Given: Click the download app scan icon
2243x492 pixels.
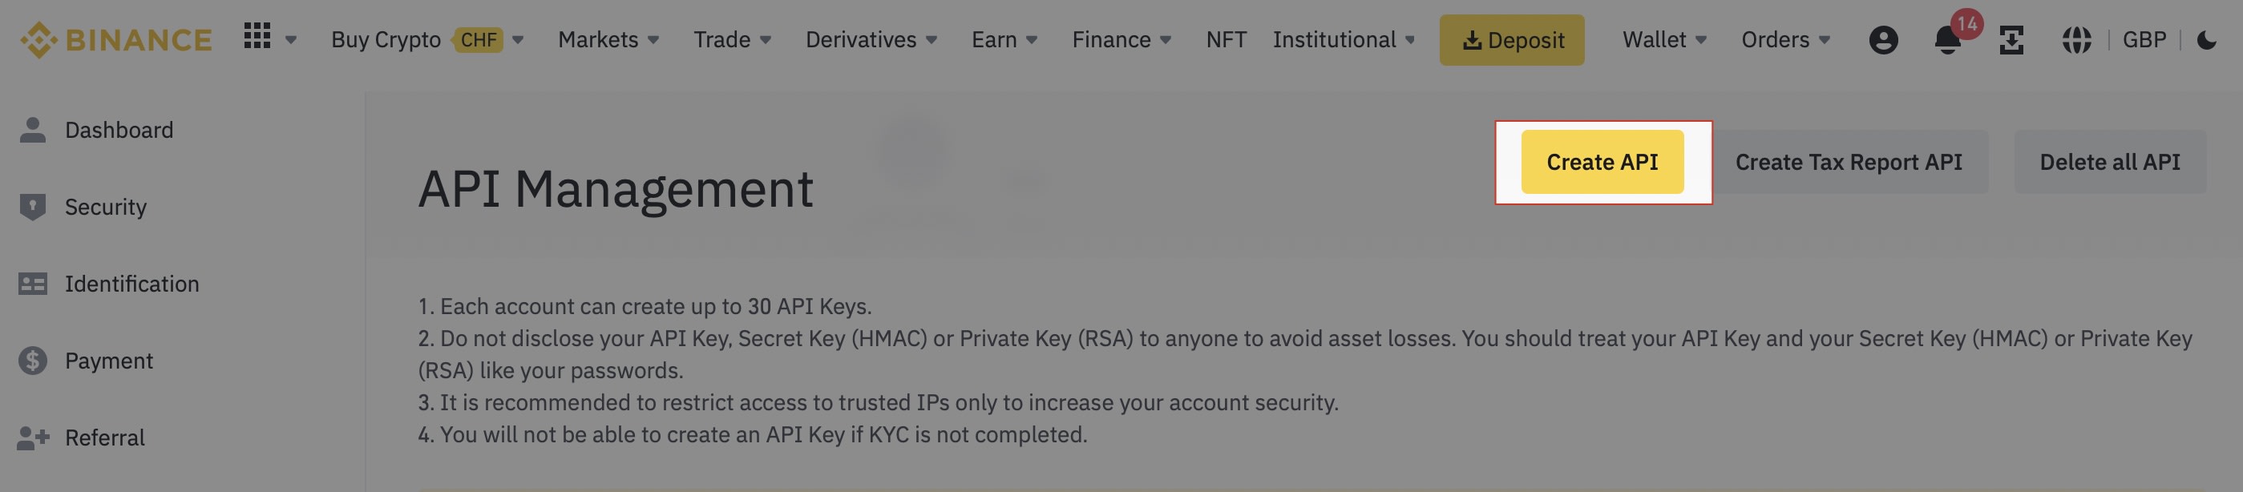Looking at the screenshot, I should pos(2011,40).
